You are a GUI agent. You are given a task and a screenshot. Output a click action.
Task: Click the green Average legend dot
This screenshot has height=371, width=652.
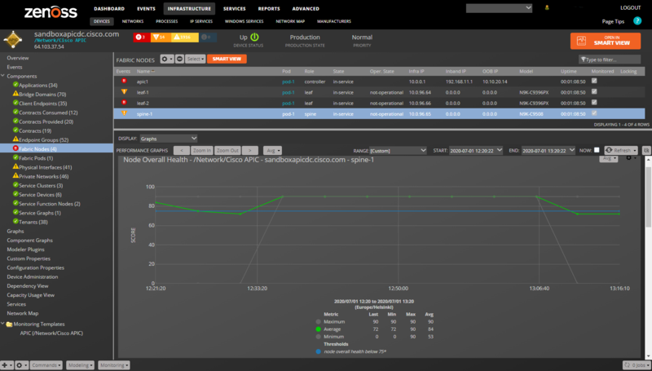pos(318,329)
